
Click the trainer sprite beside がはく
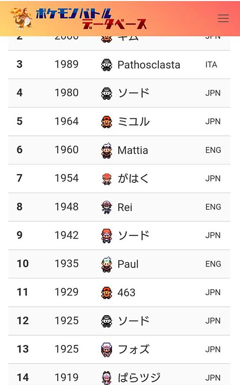point(106,179)
